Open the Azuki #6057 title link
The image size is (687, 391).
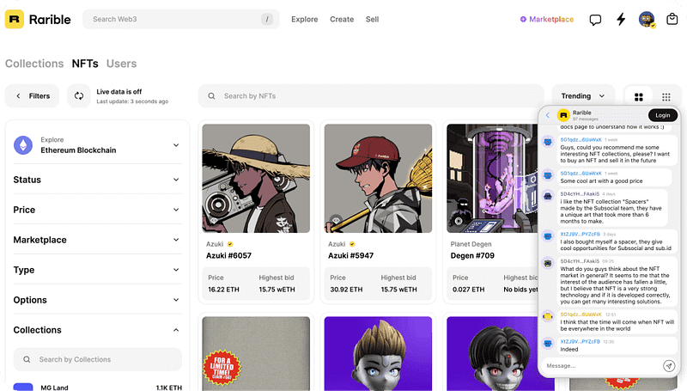coord(228,255)
